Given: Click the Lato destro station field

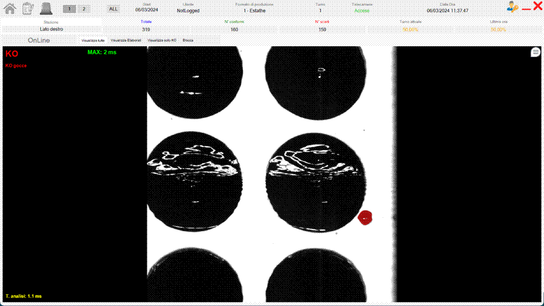Looking at the screenshot, I should (x=52, y=29).
